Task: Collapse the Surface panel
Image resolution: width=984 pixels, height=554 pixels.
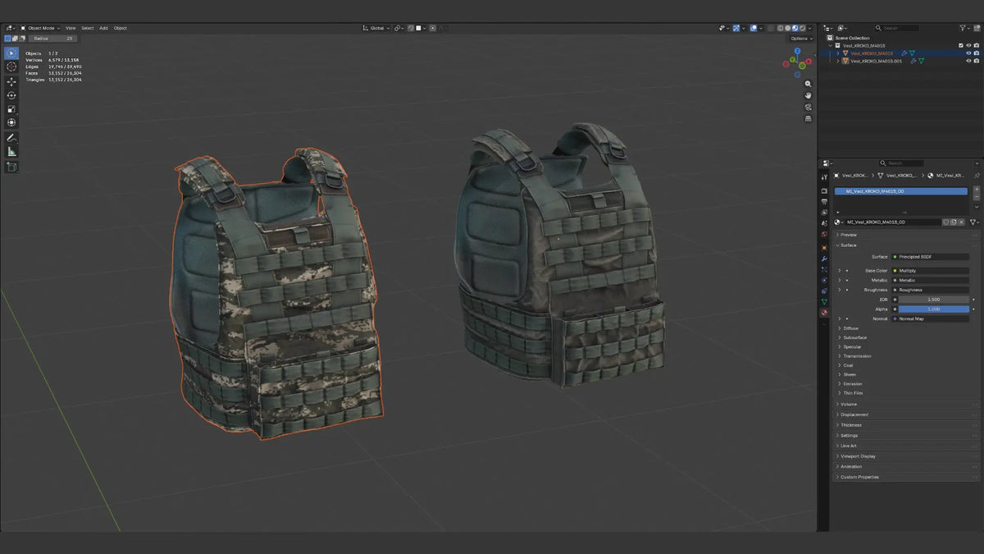Action: [x=847, y=245]
